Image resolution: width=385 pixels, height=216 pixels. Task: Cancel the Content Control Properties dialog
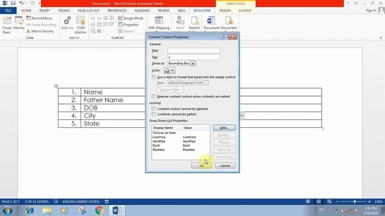(x=225, y=166)
